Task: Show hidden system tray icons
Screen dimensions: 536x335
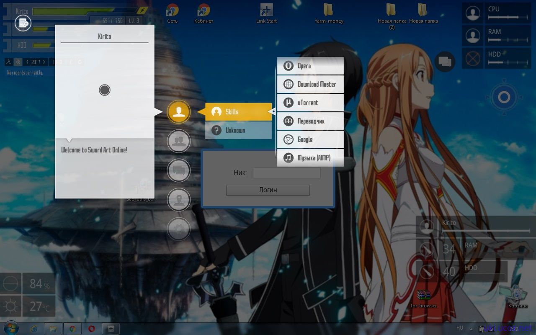Action: point(472,329)
